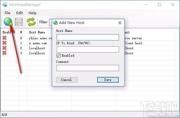The image size is (180, 118).
Task: Click the add new host globe icon
Action: tap(8, 22)
